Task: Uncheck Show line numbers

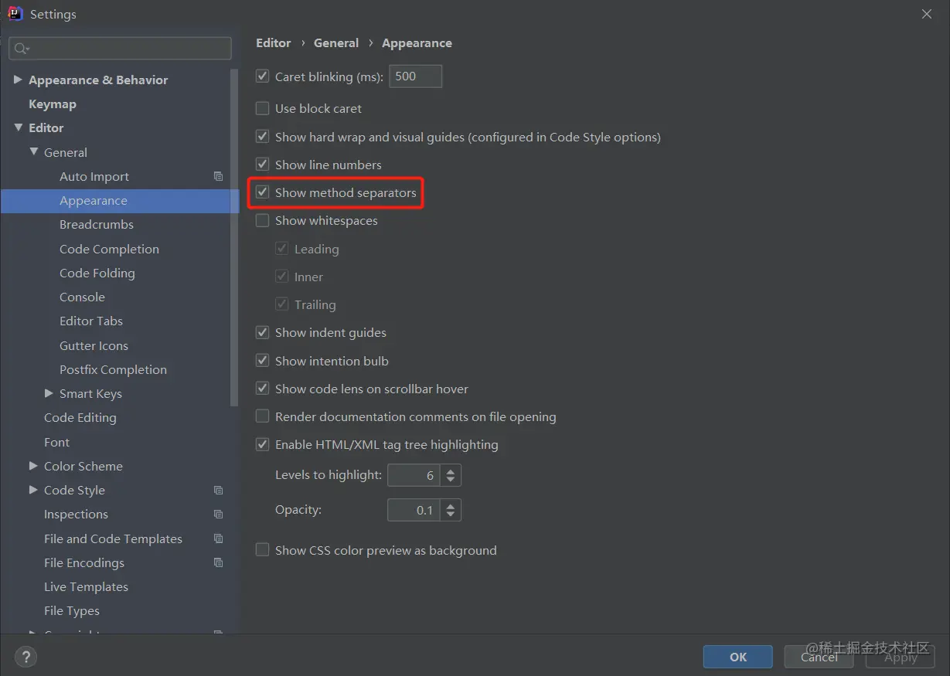Action: (262, 165)
